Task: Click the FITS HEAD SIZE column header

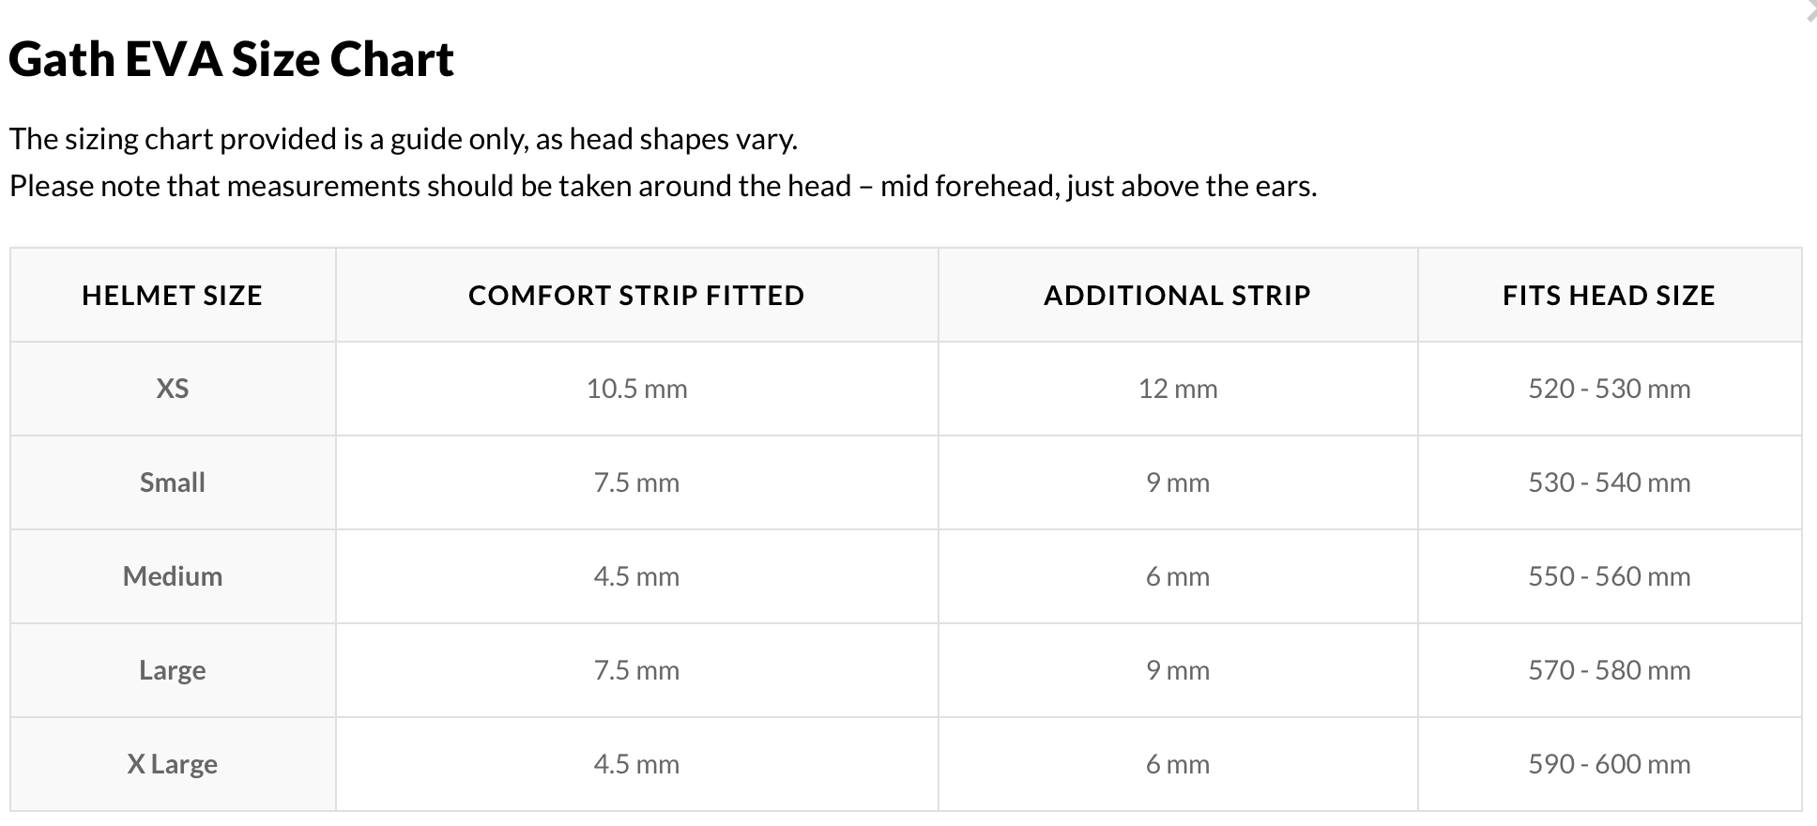Action: pyautogui.click(x=1609, y=296)
